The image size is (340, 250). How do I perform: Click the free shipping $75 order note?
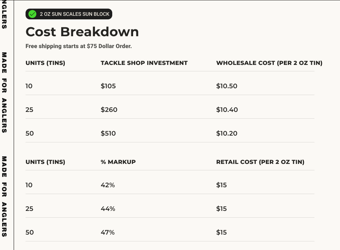(x=79, y=46)
